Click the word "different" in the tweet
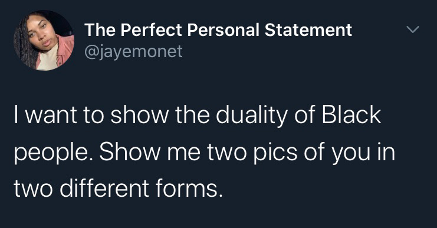The width and height of the screenshot is (437, 228). pyautogui.click(x=104, y=189)
